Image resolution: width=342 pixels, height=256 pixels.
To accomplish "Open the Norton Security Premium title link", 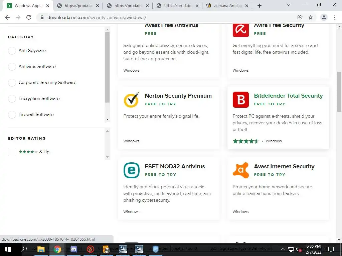I will tap(178, 96).
